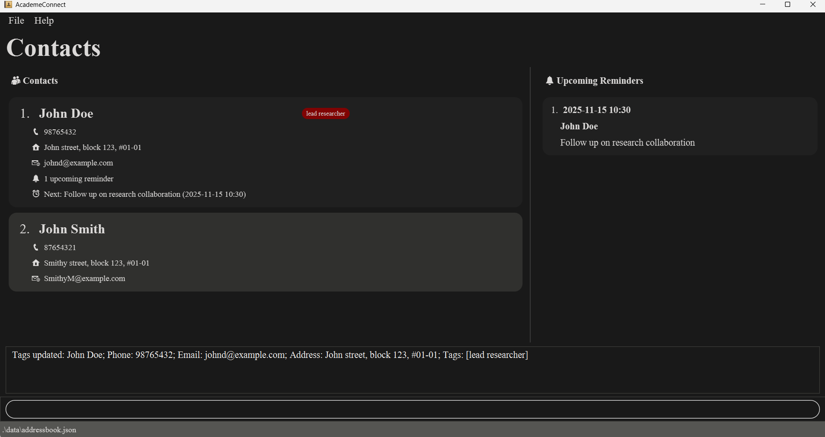825x437 pixels.
Task: Click the envelope icon next to johnd@example.com
Action: click(36, 163)
